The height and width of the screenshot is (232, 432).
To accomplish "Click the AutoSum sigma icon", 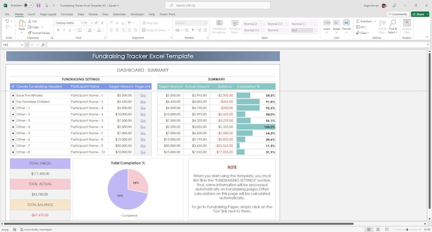I will point(357,21).
